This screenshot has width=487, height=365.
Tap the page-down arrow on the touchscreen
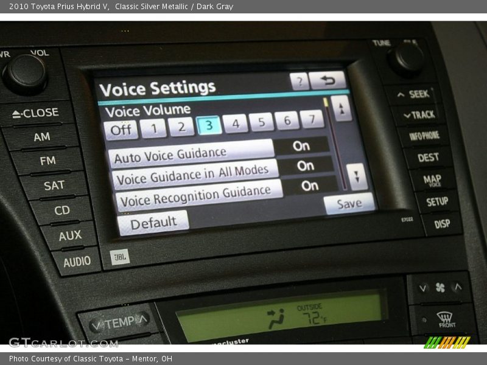pyautogui.click(x=357, y=176)
